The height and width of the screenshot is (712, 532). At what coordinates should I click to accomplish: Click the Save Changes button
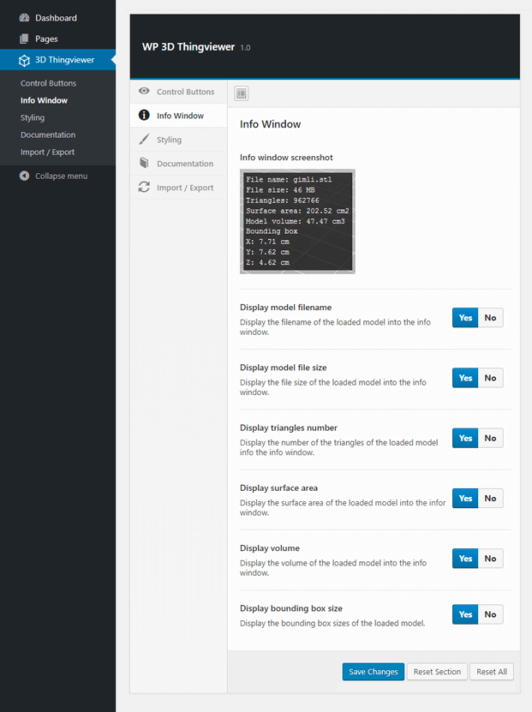(x=374, y=672)
